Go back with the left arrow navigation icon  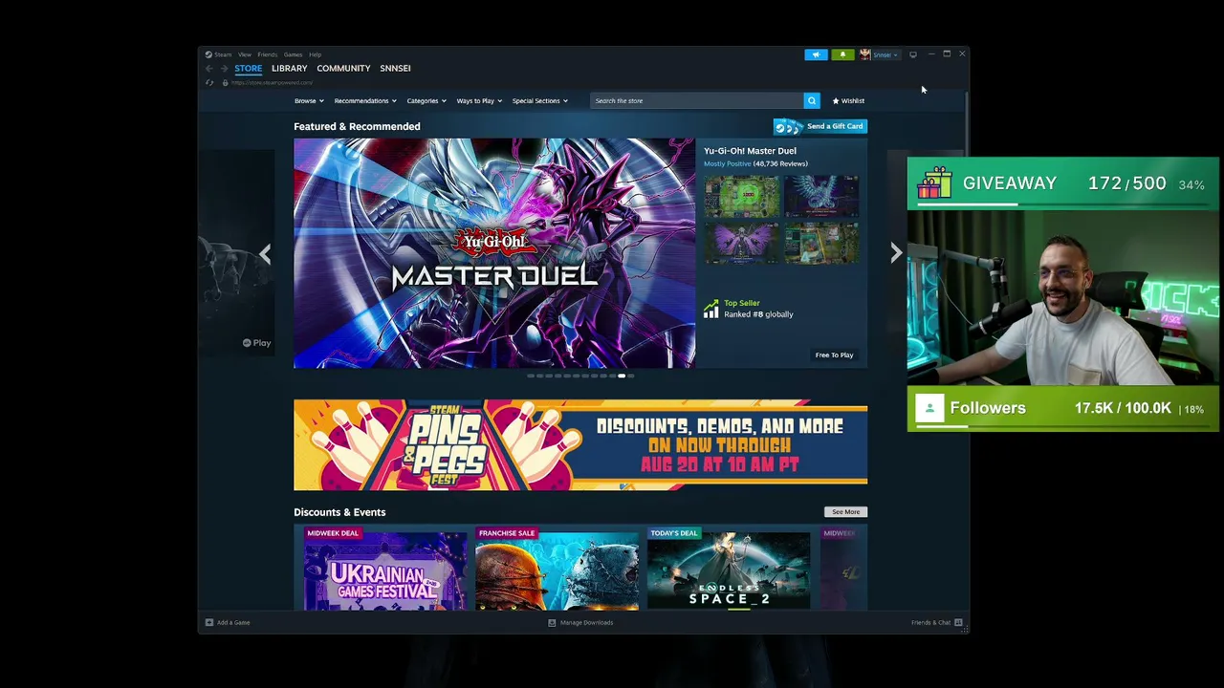click(x=209, y=68)
